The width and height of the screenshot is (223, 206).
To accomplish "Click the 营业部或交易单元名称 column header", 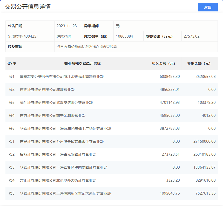I will point(82,64).
